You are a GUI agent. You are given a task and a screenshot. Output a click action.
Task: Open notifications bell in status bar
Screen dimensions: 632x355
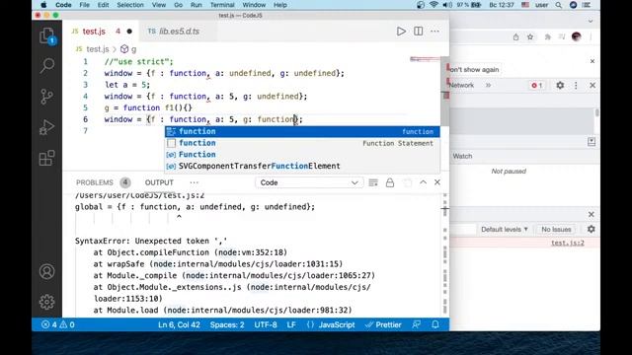tap(435, 324)
